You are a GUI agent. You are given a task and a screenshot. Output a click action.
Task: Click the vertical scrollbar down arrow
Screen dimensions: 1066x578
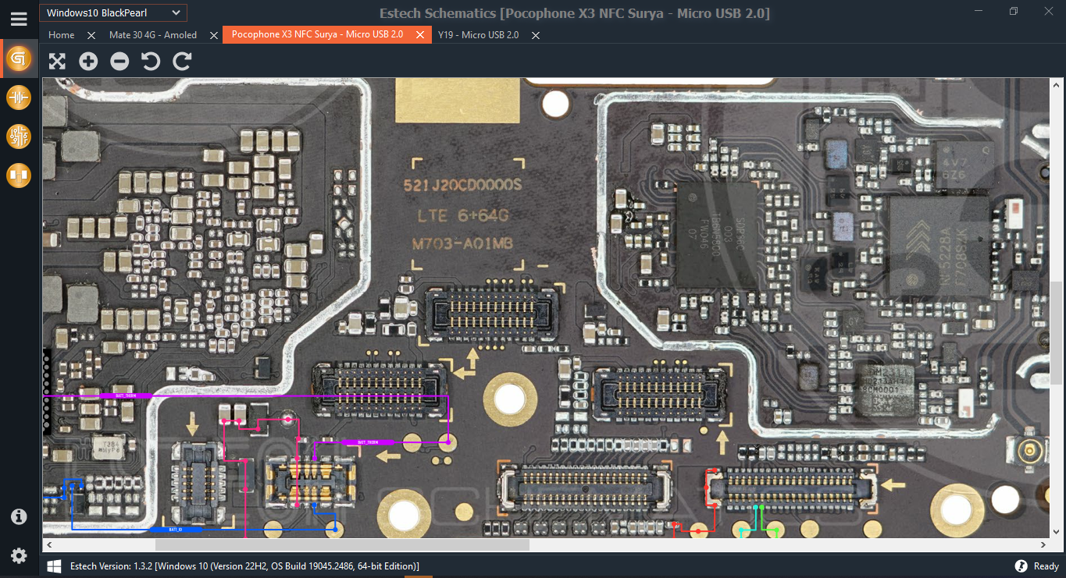[x=1056, y=532]
